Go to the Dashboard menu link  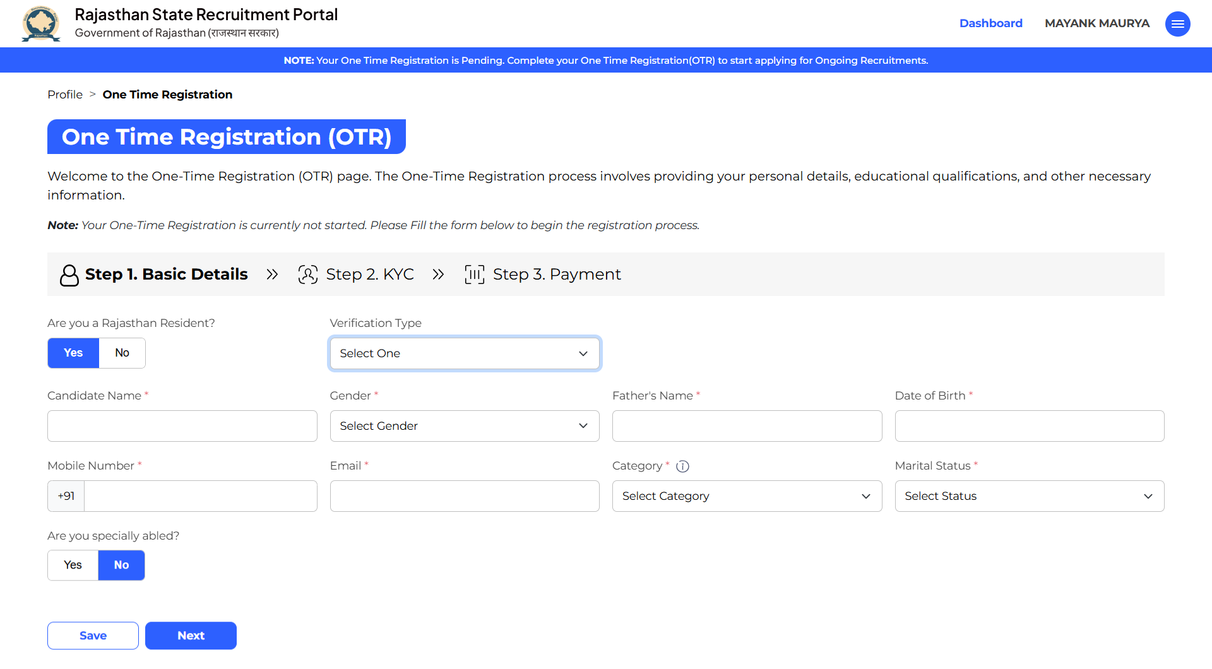click(x=990, y=23)
